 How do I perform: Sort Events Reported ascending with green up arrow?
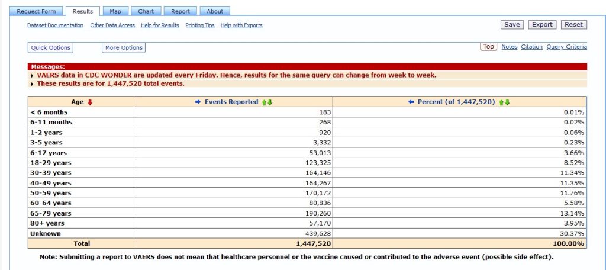[263, 102]
